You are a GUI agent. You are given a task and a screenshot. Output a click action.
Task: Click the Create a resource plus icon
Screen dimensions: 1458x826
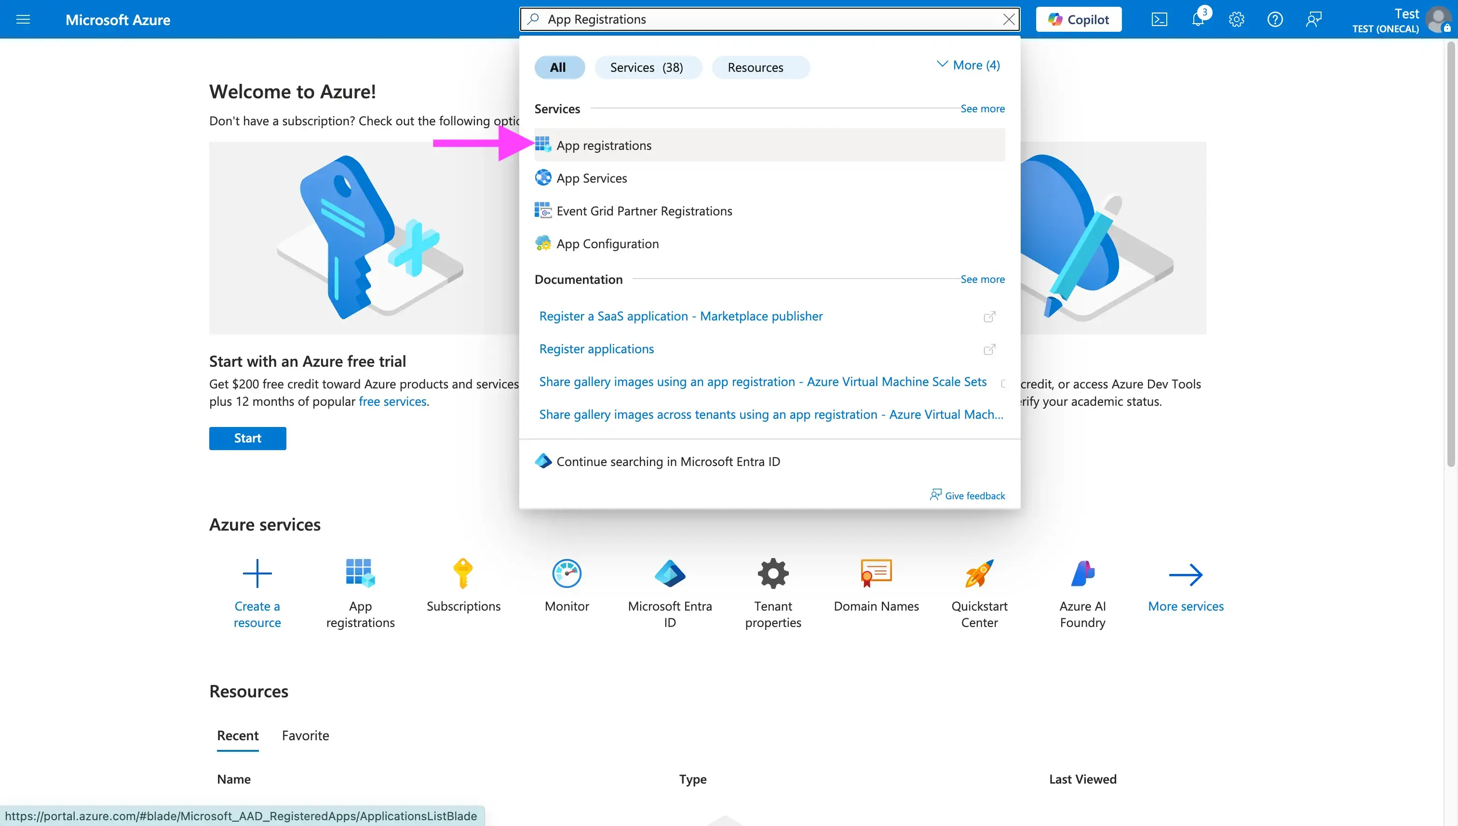pyautogui.click(x=257, y=573)
